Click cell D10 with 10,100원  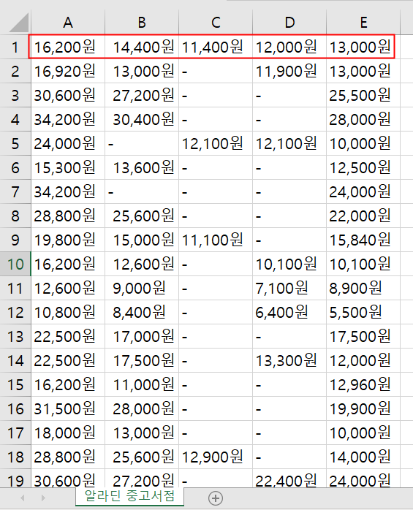[289, 264]
